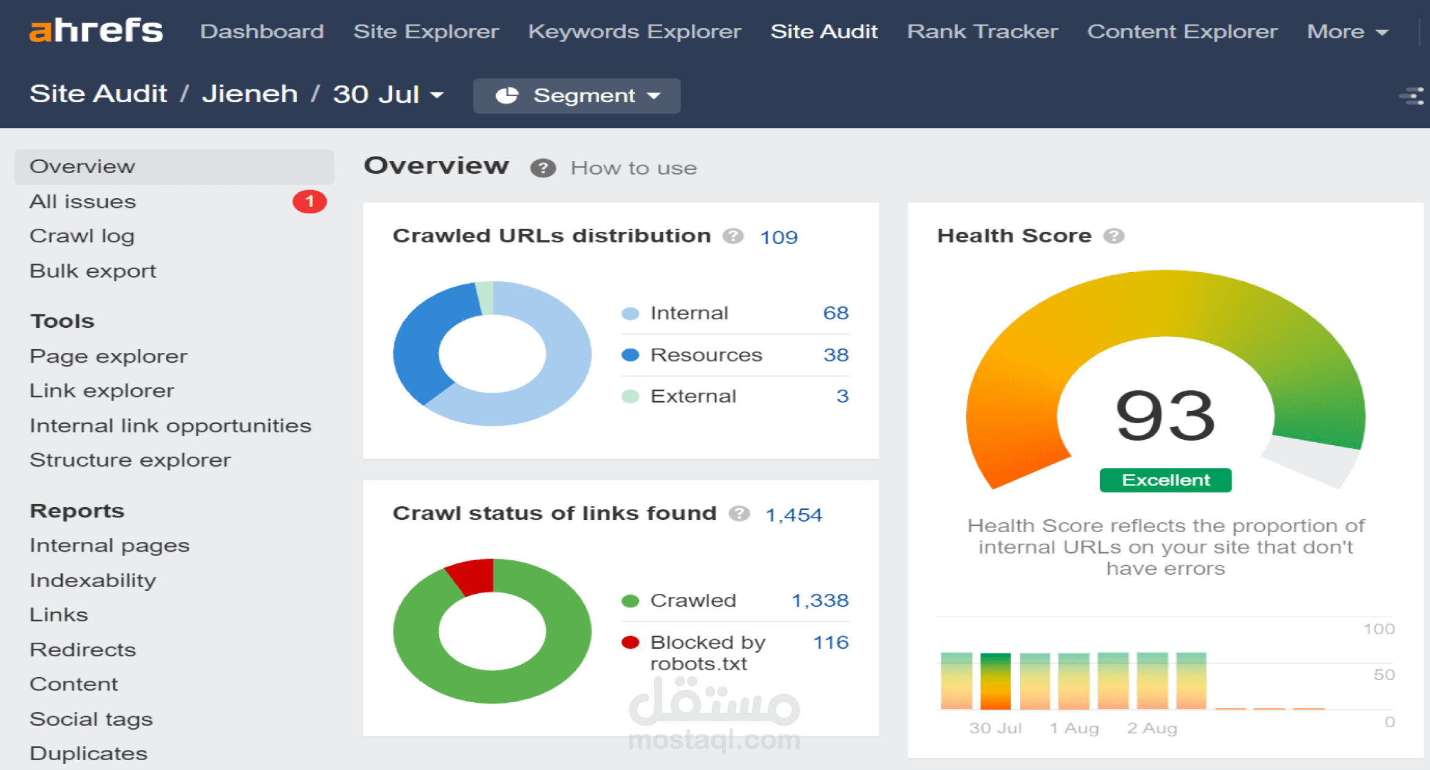Switch to Keywords Explorer tab
Image resolution: width=1430 pixels, height=770 pixels.
(634, 31)
